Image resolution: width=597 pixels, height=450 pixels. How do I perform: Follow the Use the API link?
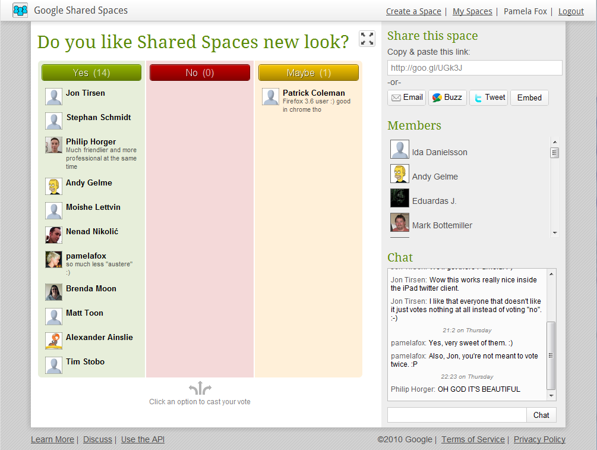point(142,439)
